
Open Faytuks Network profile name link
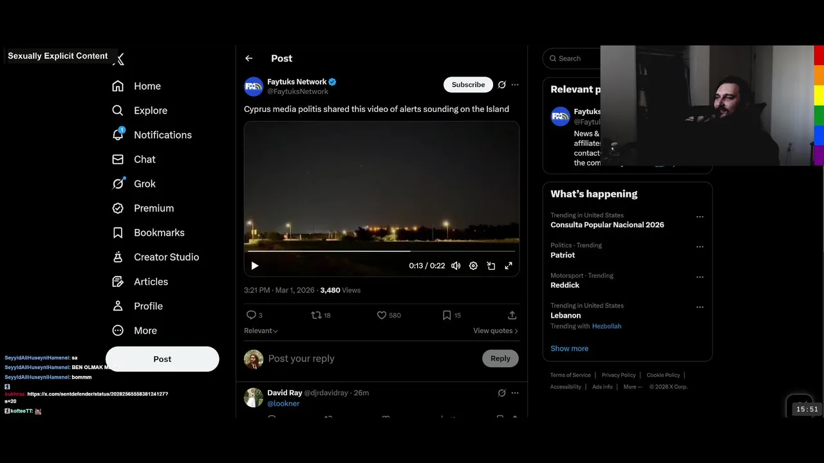[x=297, y=82]
